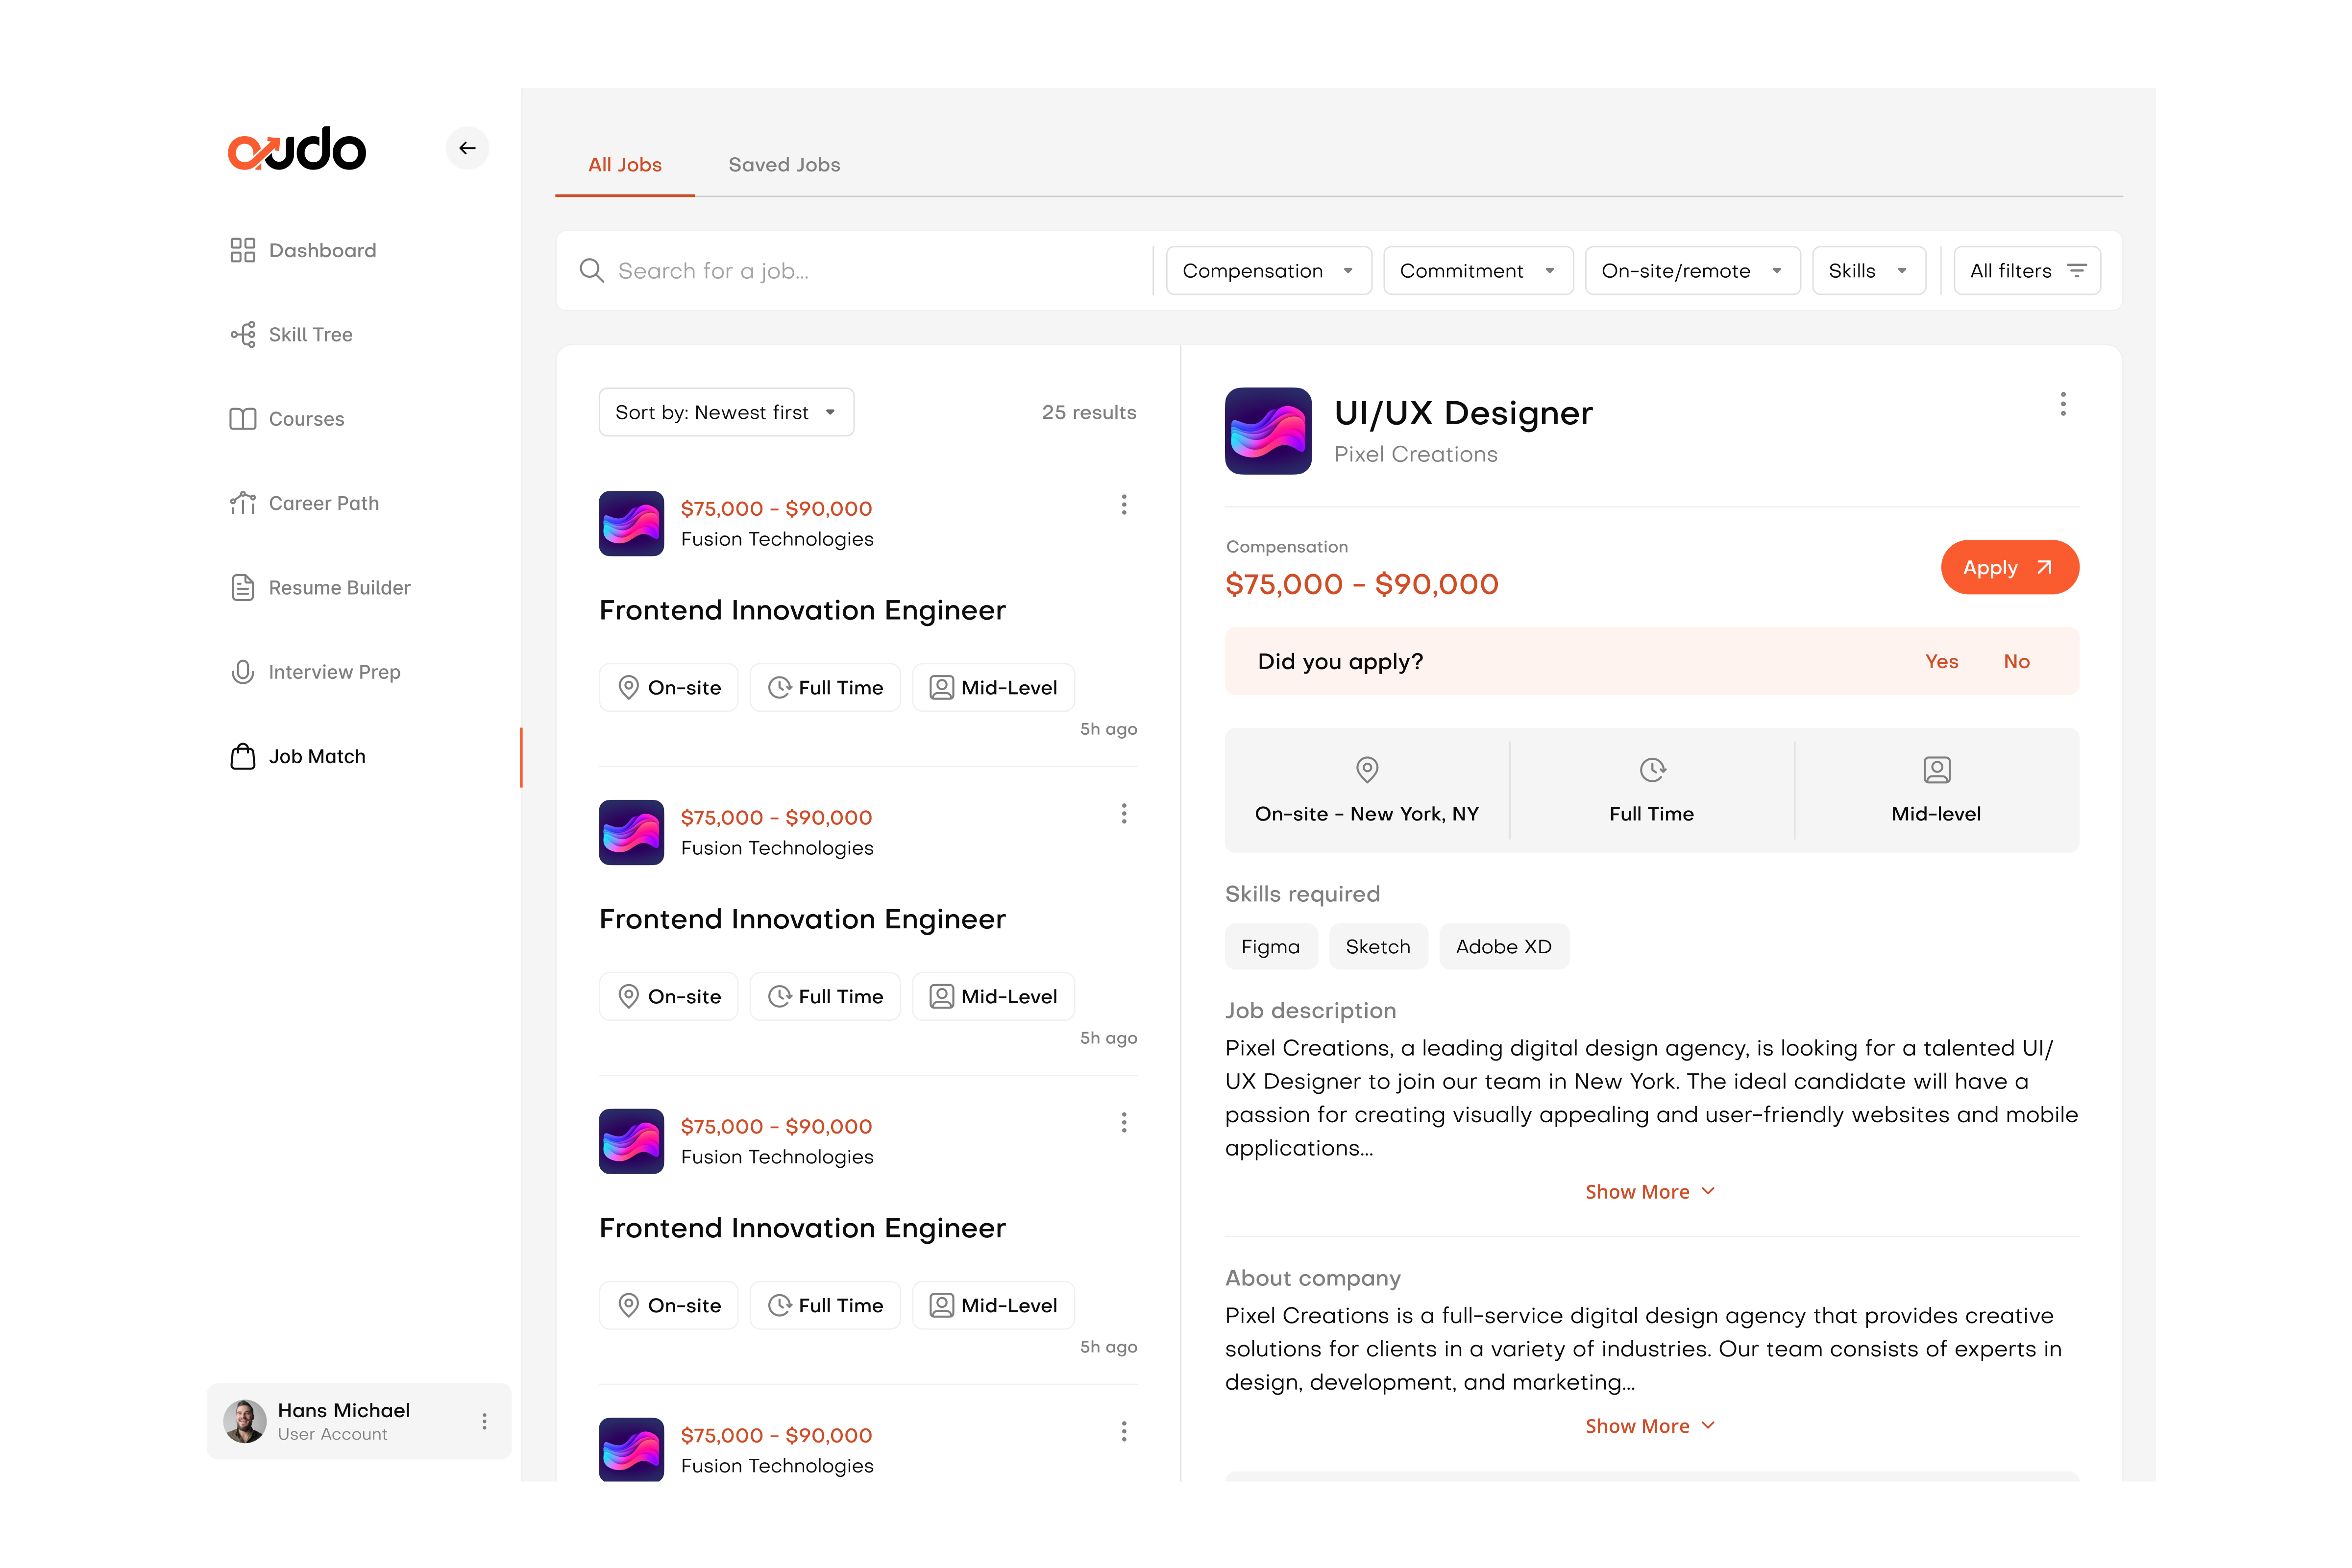
Task: Open options menu beside Hans Michael
Action: pyautogui.click(x=484, y=1421)
